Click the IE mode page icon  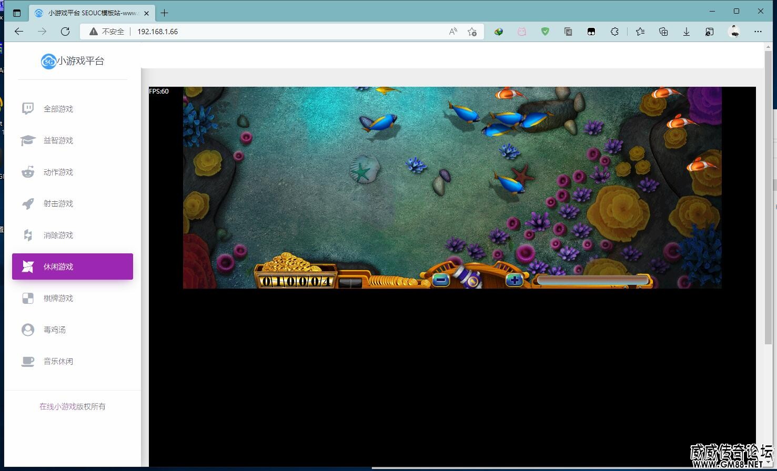pyautogui.click(x=710, y=32)
